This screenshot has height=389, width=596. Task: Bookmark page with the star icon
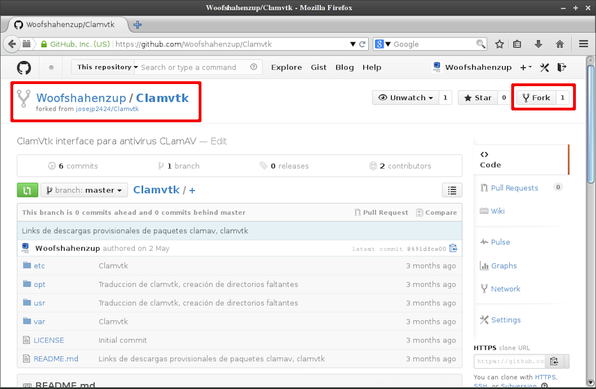click(499, 44)
